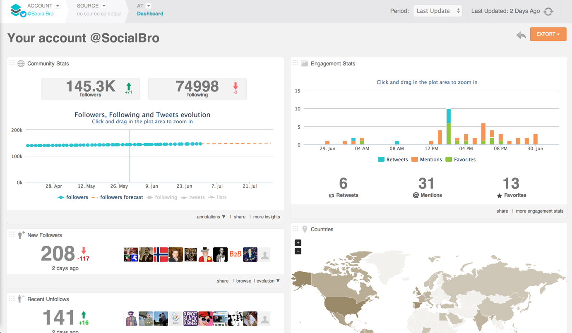Zoom in on the Countries map
The width and height of the screenshot is (572, 333).
298,242
